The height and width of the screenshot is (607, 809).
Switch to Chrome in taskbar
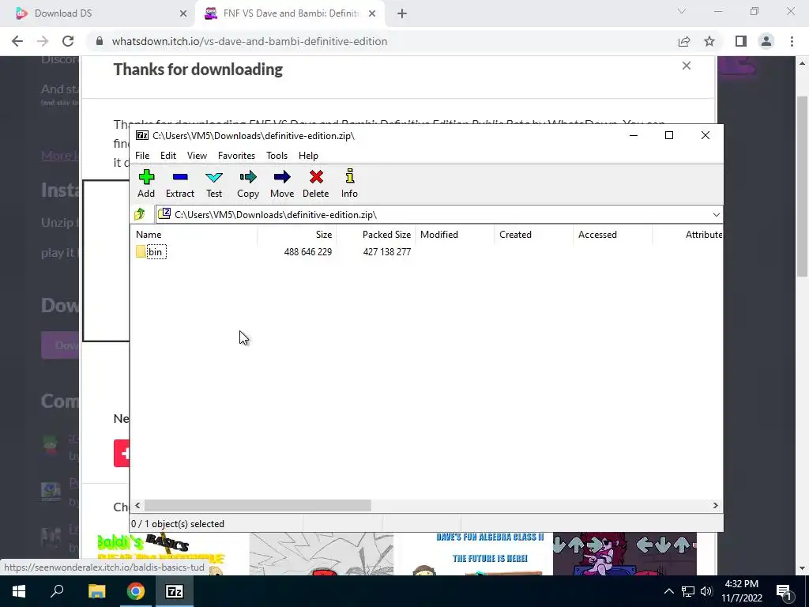[x=136, y=591]
